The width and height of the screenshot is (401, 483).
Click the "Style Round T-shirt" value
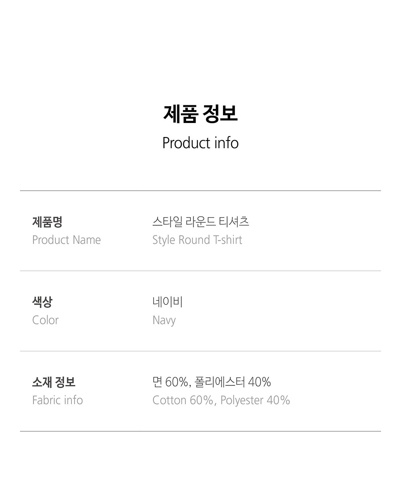click(x=197, y=240)
